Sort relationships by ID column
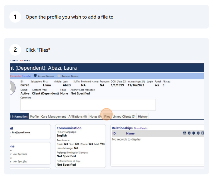The height and width of the screenshot is (179, 212). click(114, 133)
